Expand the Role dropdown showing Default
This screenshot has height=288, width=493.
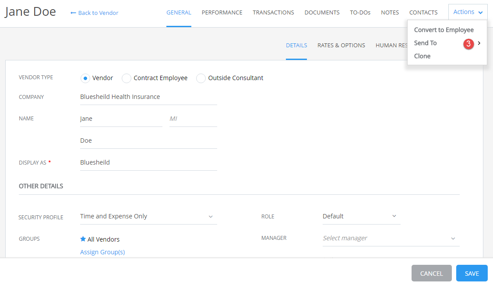(x=361, y=216)
